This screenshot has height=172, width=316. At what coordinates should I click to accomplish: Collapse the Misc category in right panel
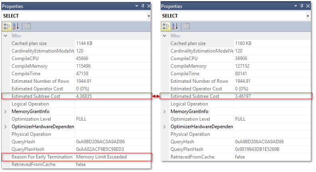click(x=165, y=36)
